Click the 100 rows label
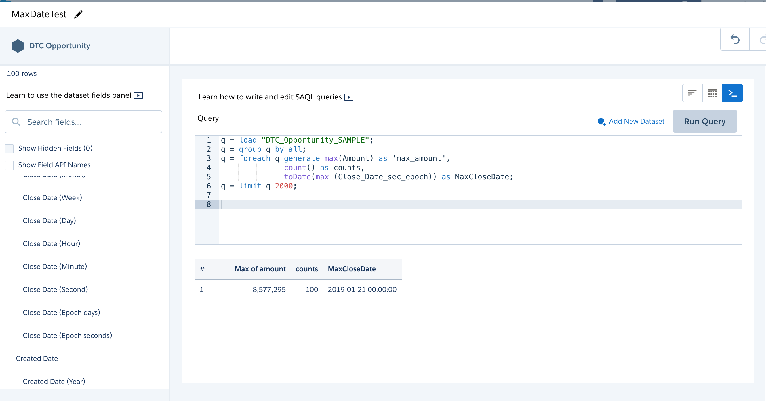The image size is (766, 408). coord(22,73)
